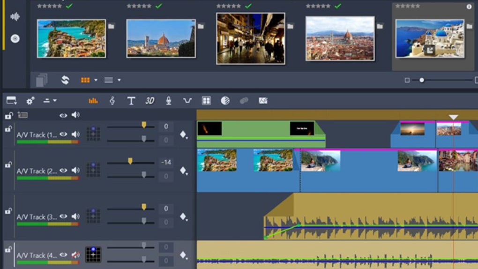The width and height of the screenshot is (478, 269).
Task: Click the volume slider handle on Track 2
Action: pyautogui.click(x=130, y=161)
